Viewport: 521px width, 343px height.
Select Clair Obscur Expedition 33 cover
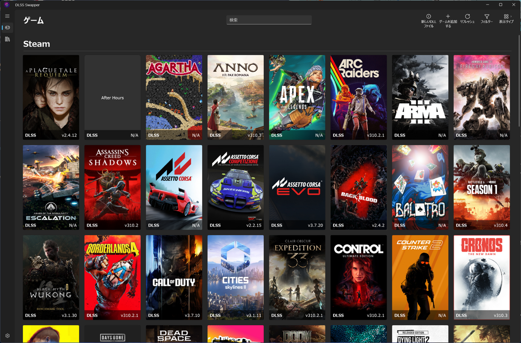pos(297,278)
